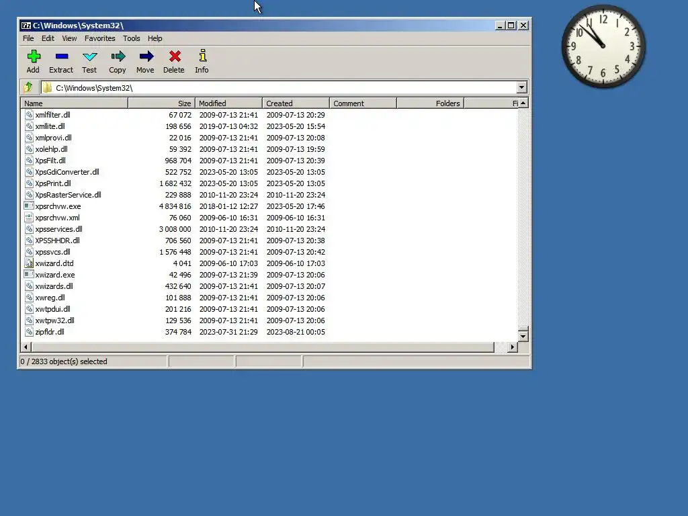Select the xmlfilter.dll file icon
Screen dimensions: 688x516
pyautogui.click(x=29, y=114)
